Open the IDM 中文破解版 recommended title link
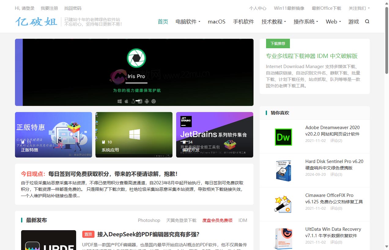The height and width of the screenshot is (250, 389). click(x=312, y=56)
